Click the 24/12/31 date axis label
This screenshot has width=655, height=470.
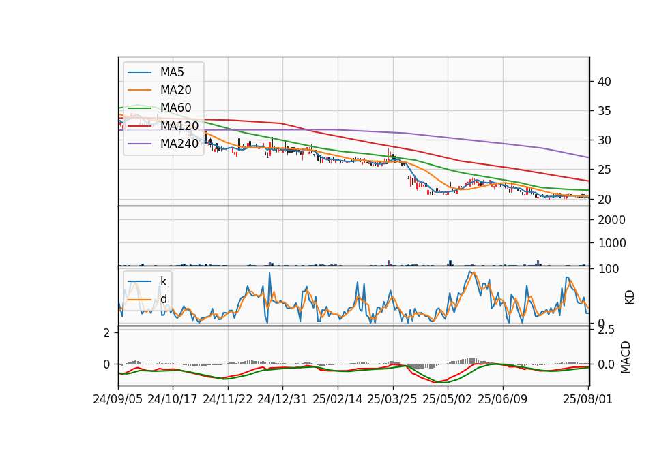[282, 399]
